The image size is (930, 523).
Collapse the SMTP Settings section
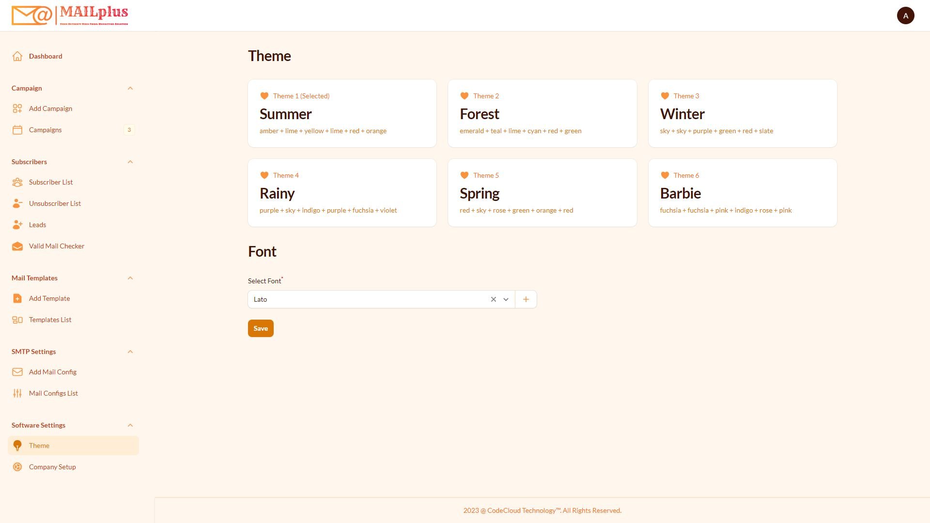pyautogui.click(x=130, y=352)
